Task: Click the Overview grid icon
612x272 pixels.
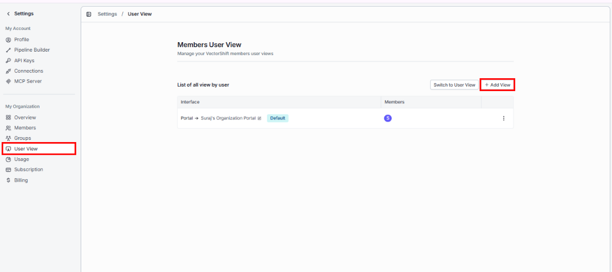Action: pos(8,118)
